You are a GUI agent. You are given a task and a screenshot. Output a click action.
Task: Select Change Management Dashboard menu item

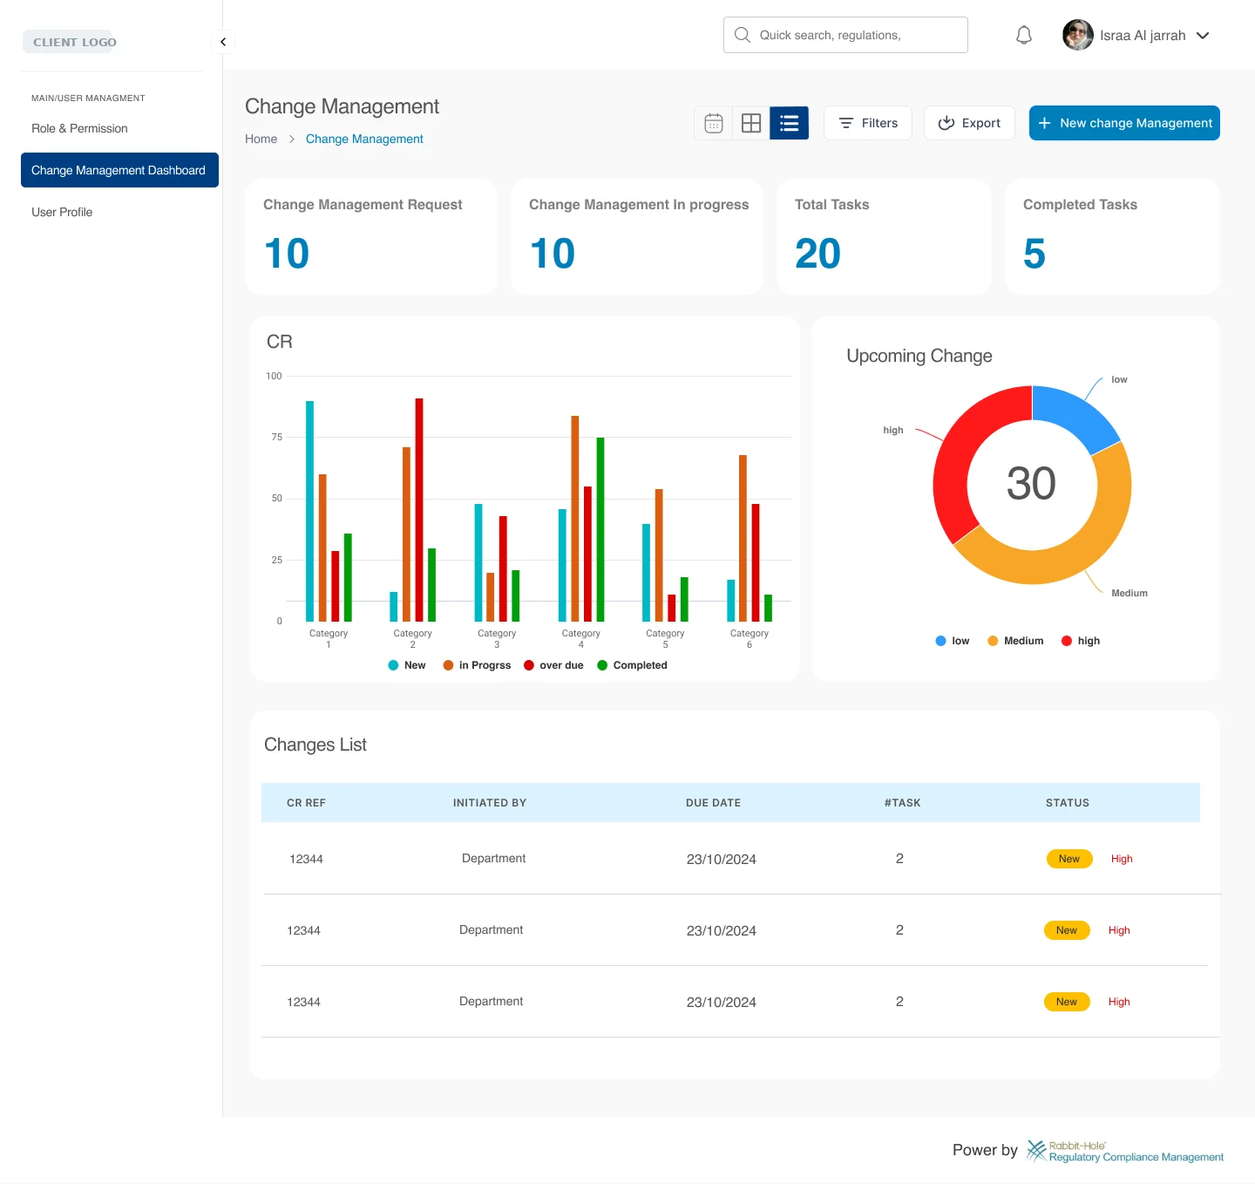(x=119, y=170)
